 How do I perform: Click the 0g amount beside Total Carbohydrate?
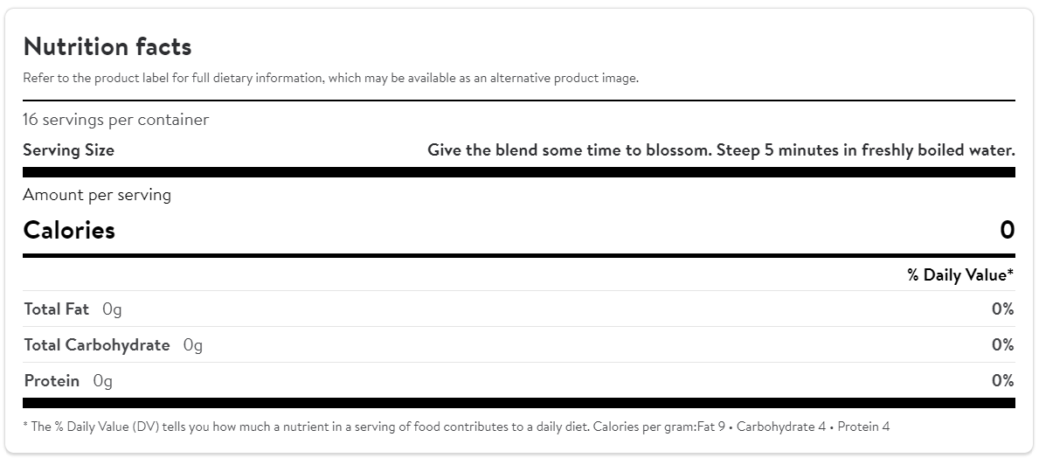point(193,345)
